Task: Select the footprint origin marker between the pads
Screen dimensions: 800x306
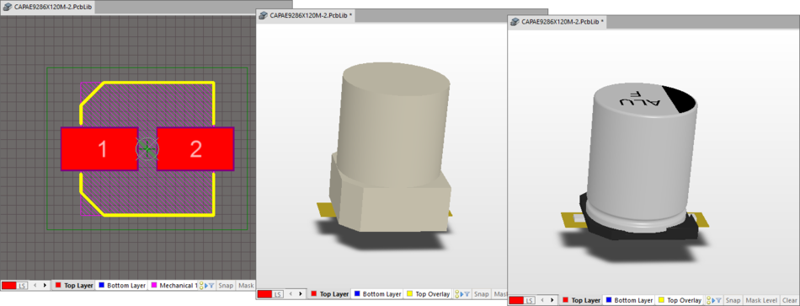Action: (147, 148)
